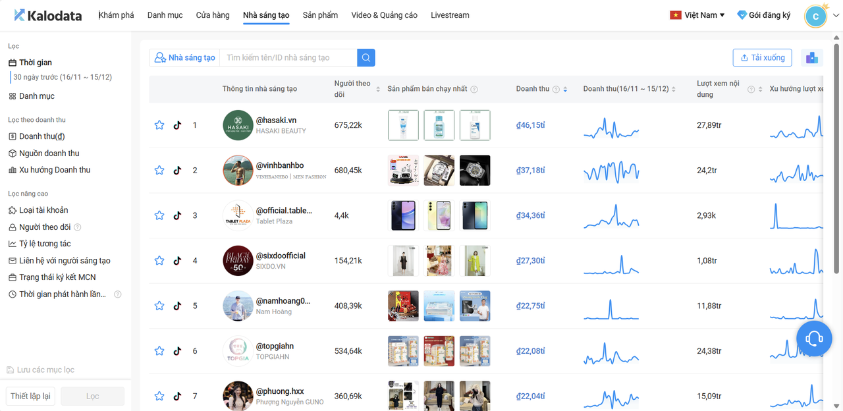Click the đ46,15tỉ revenue value

(531, 125)
